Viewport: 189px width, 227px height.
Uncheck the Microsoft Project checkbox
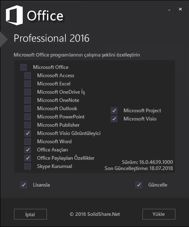114,111
